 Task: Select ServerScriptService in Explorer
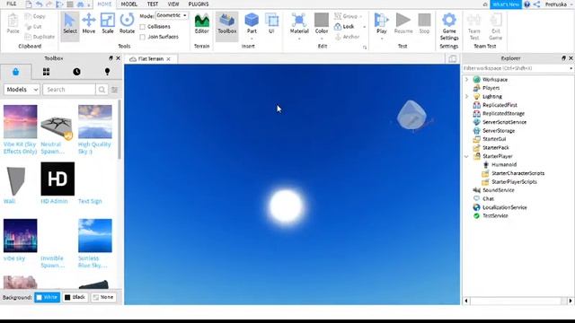[x=504, y=122]
